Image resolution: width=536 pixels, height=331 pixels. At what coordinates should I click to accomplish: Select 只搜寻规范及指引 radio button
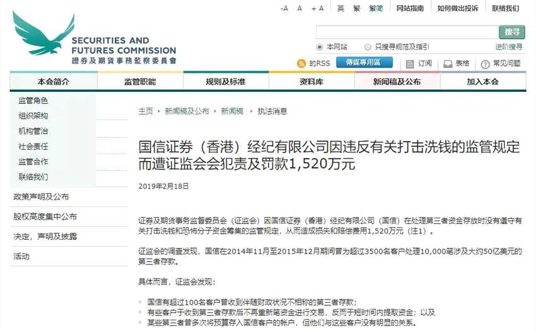(x=368, y=47)
